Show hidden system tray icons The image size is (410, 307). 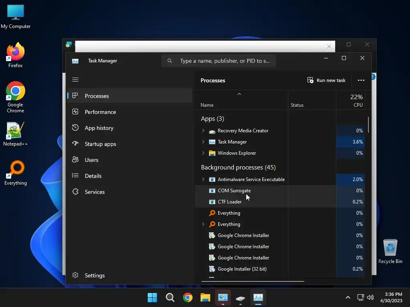(348, 297)
